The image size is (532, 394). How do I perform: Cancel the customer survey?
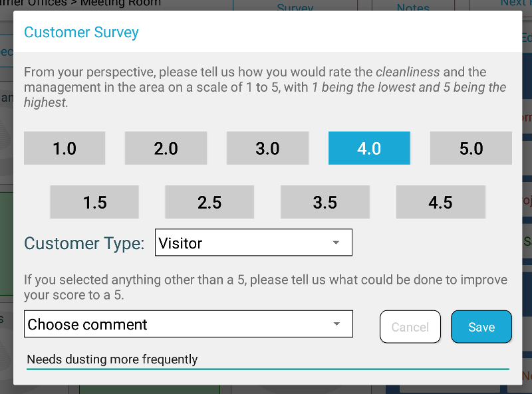[410, 327]
